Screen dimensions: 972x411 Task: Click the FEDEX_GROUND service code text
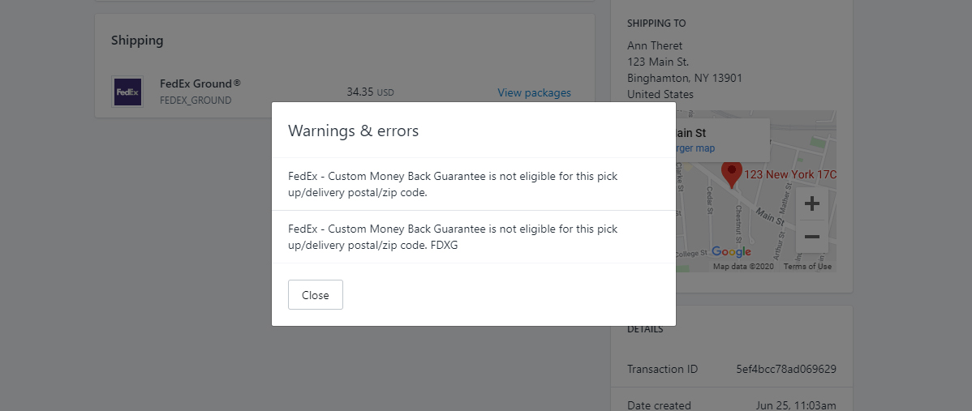coord(196,101)
